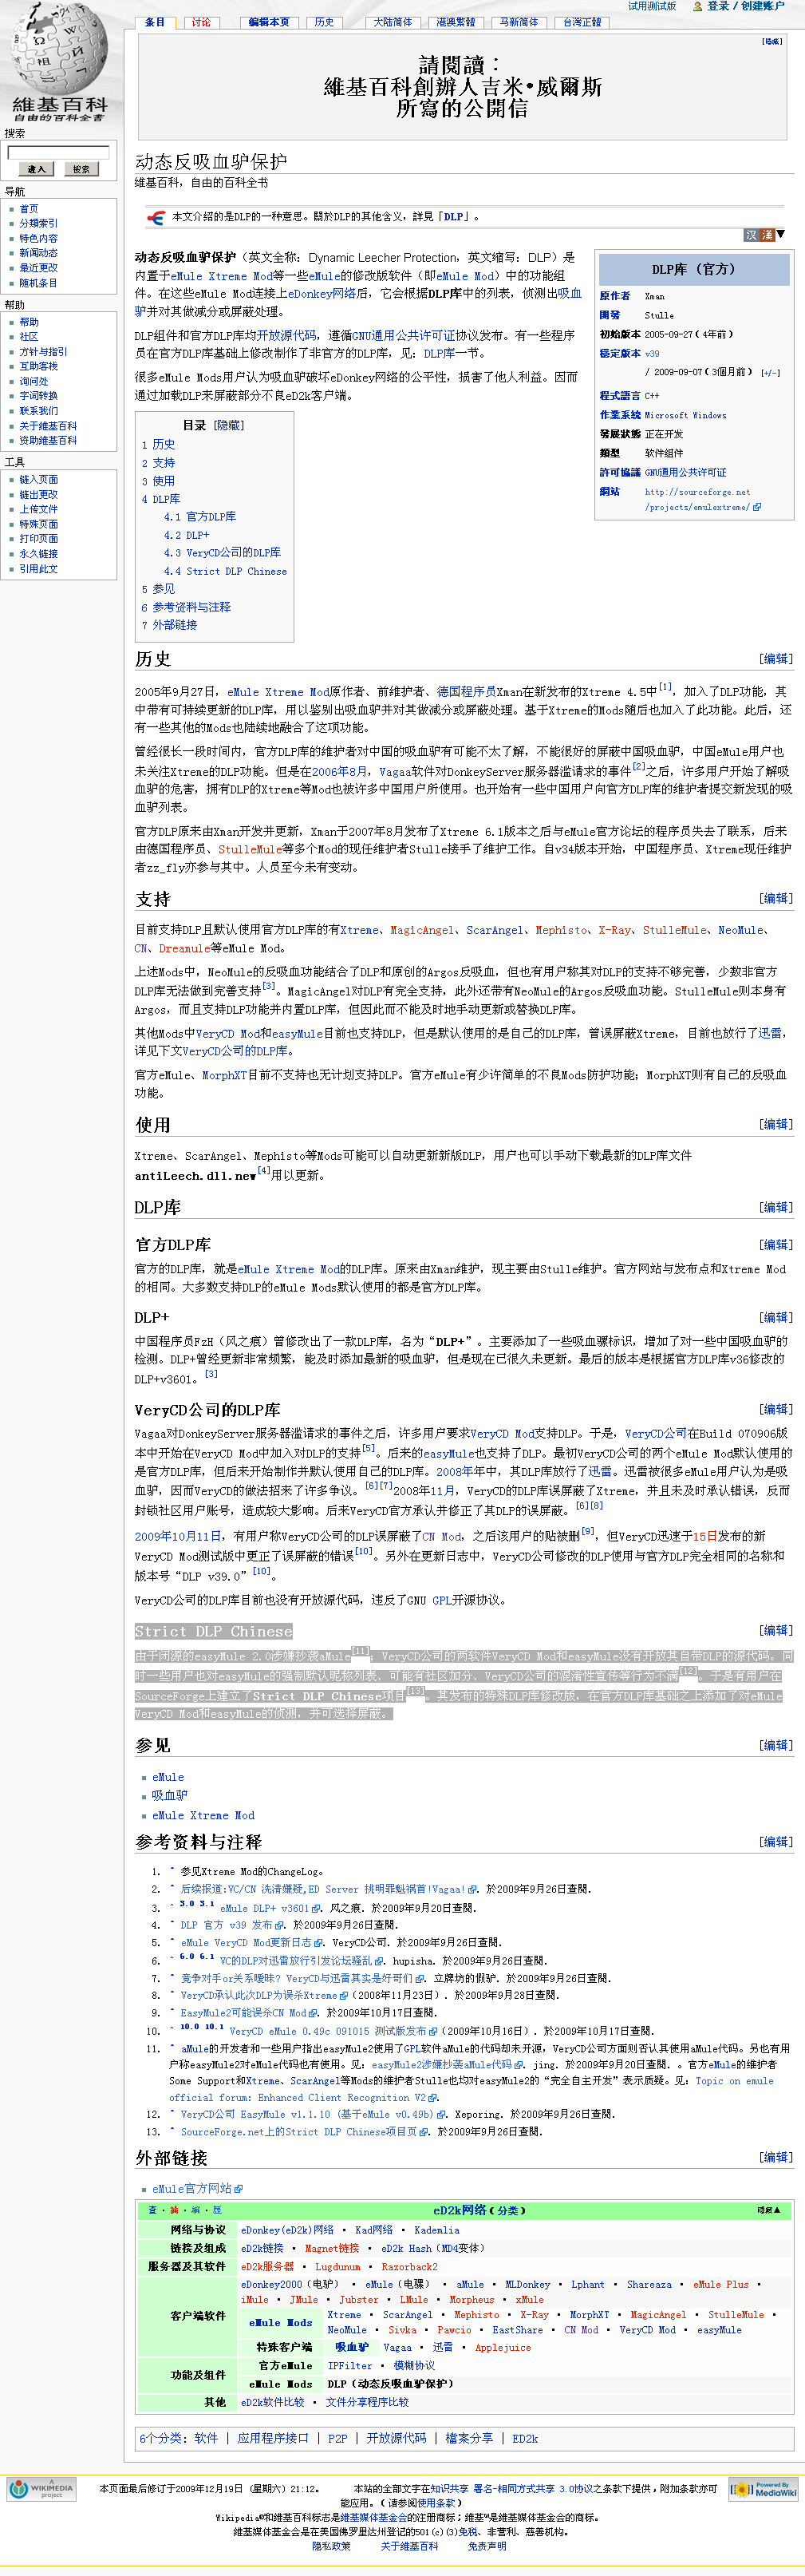The image size is (805, 2576).
Task: Open the 文件分享程序比較 navbox link
Action: 367,2401
